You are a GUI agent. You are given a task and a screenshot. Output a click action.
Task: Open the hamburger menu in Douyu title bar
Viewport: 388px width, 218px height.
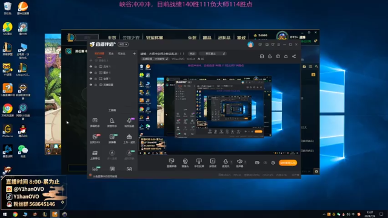279,44
